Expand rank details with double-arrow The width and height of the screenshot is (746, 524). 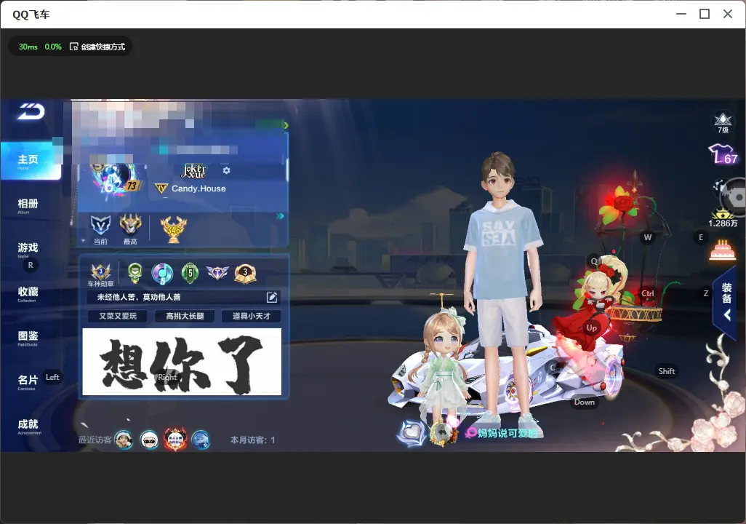280,216
